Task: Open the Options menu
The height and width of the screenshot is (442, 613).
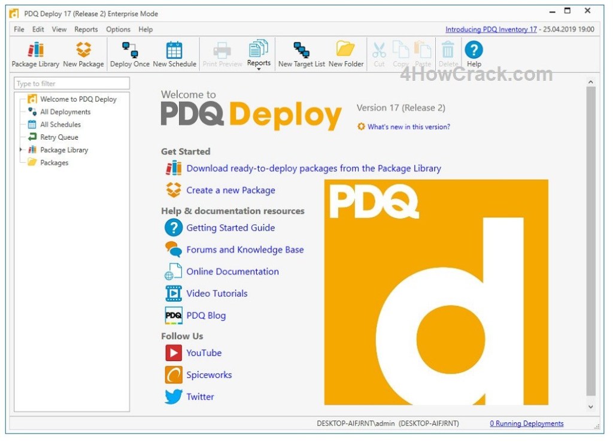Action: pyautogui.click(x=118, y=29)
